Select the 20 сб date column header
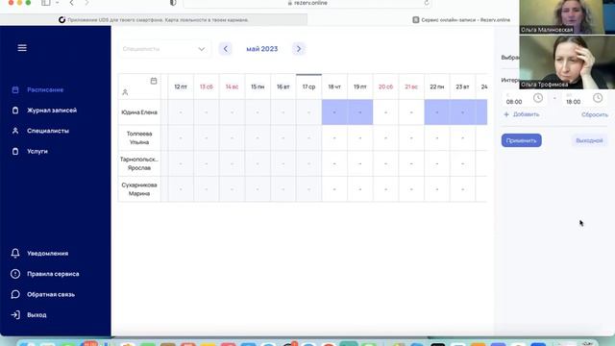 coord(385,86)
